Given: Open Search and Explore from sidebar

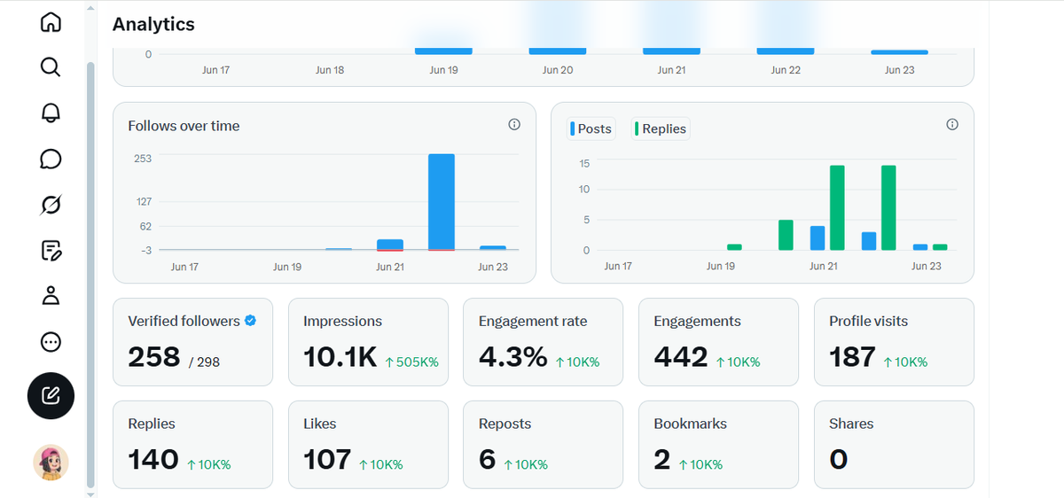Looking at the screenshot, I should coord(51,67).
